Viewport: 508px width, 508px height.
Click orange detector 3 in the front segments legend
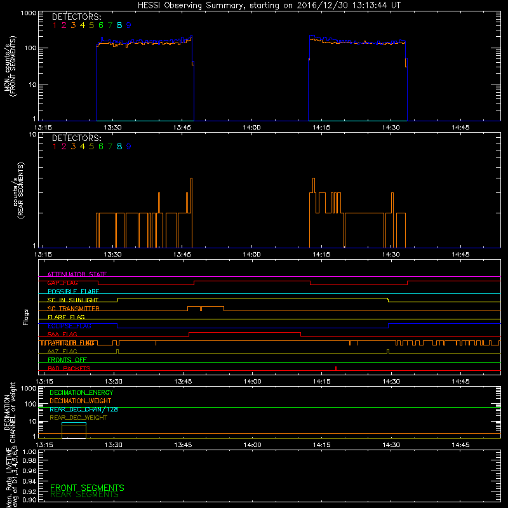tap(73, 25)
